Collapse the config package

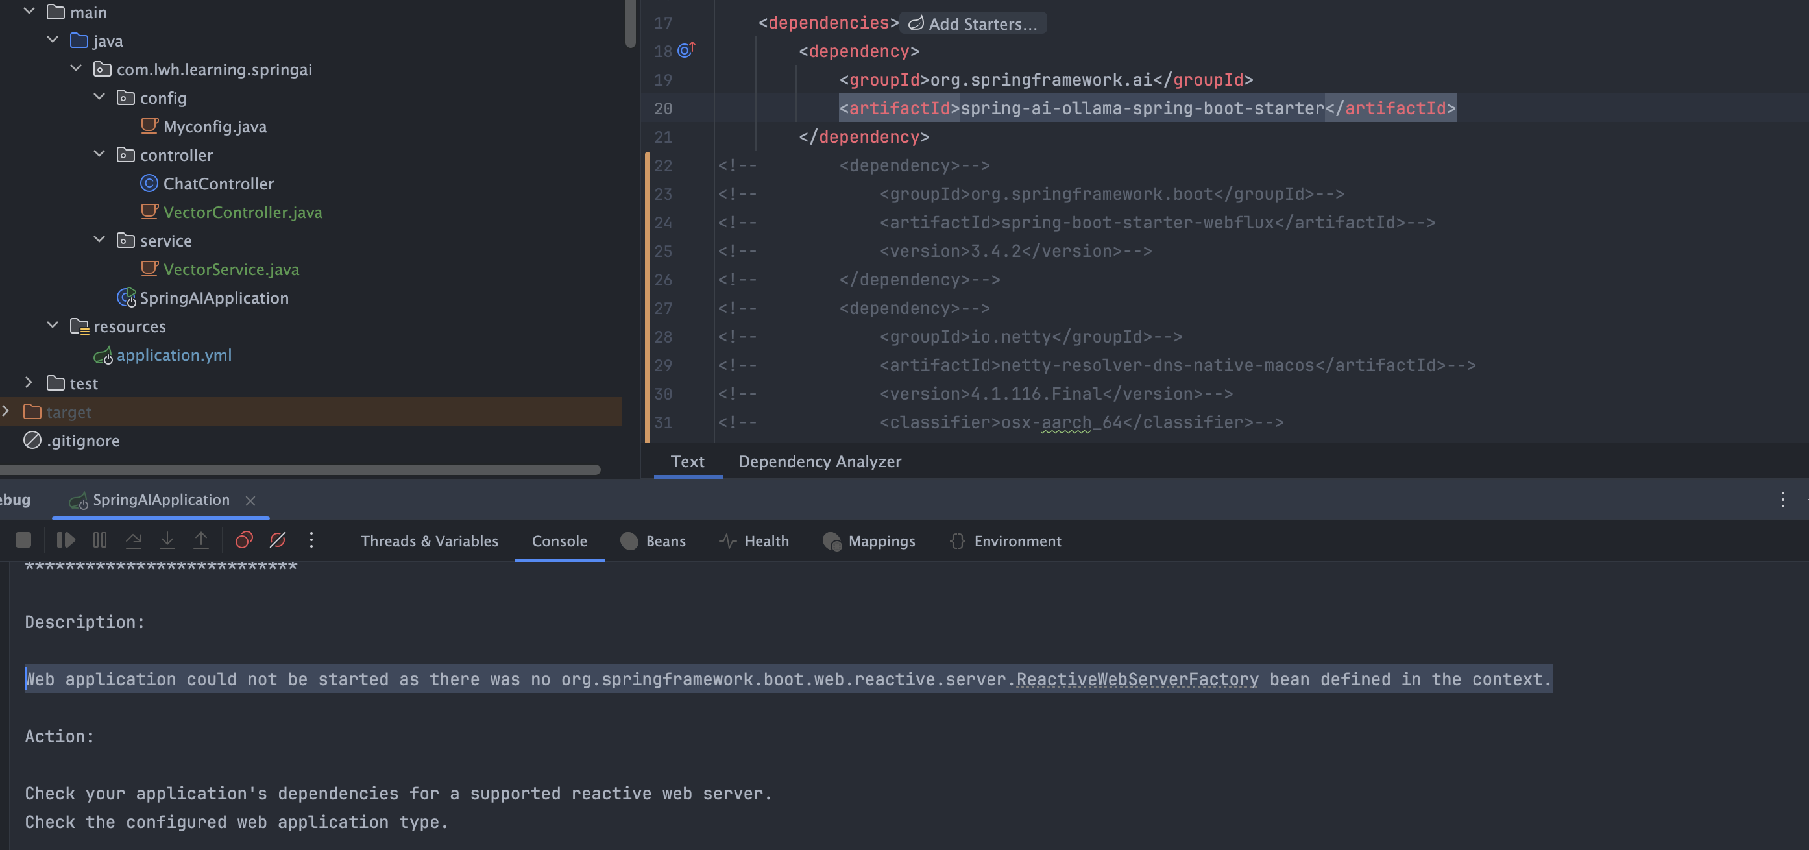click(99, 97)
